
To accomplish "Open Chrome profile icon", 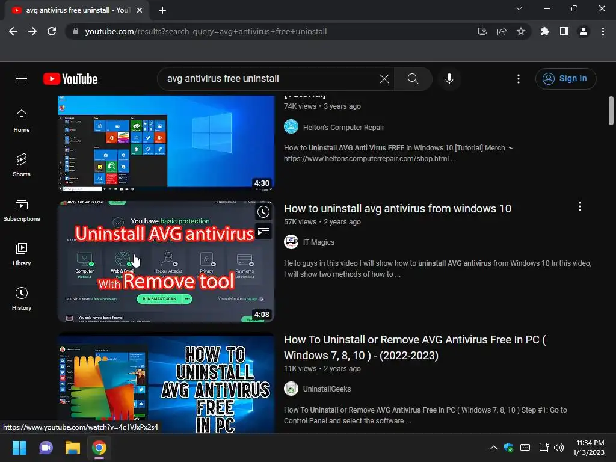I will coord(584,31).
